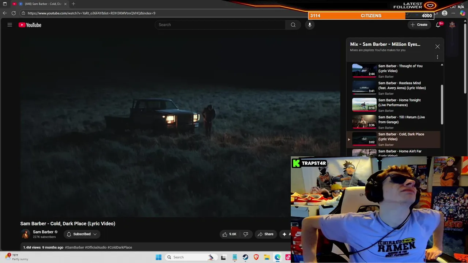Click the 1.4M views description text
The image size is (468, 263).
32,247
